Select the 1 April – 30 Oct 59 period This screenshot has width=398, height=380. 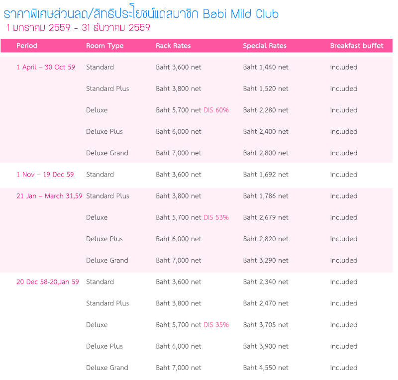tap(46, 67)
